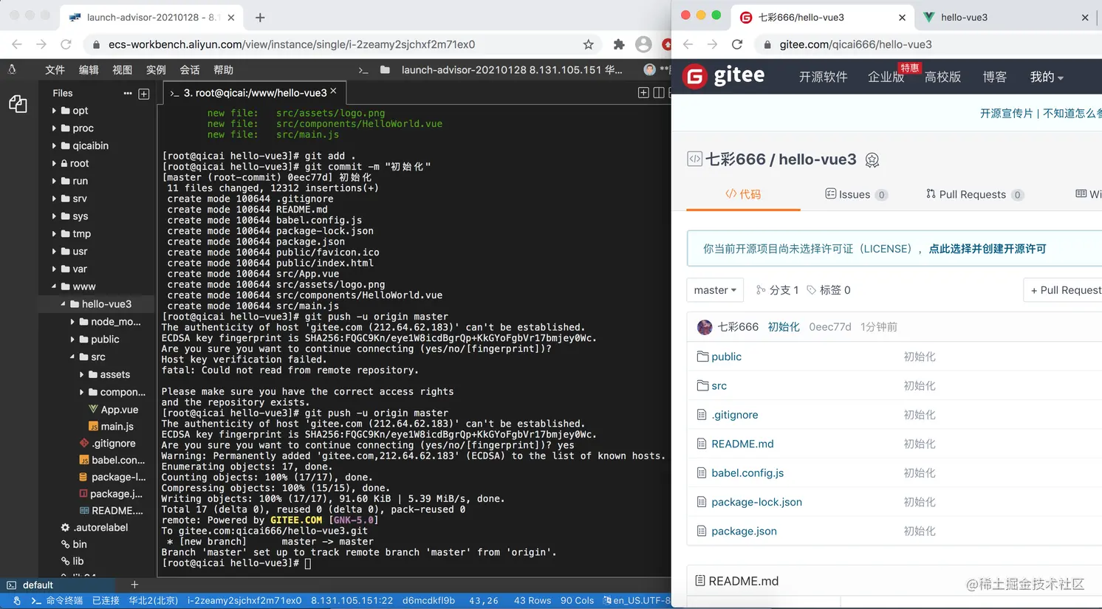
Task: Expand the root folder
Action: coord(54,164)
